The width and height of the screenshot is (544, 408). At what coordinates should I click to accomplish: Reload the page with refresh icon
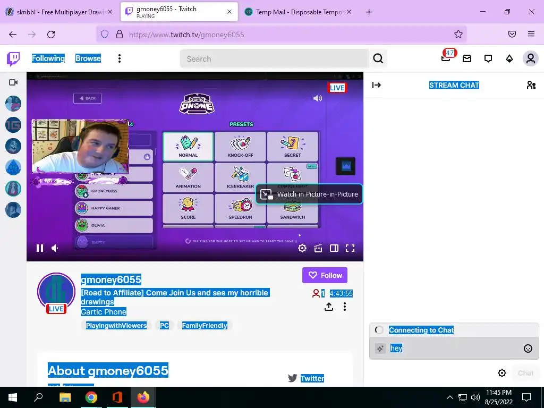point(51,35)
